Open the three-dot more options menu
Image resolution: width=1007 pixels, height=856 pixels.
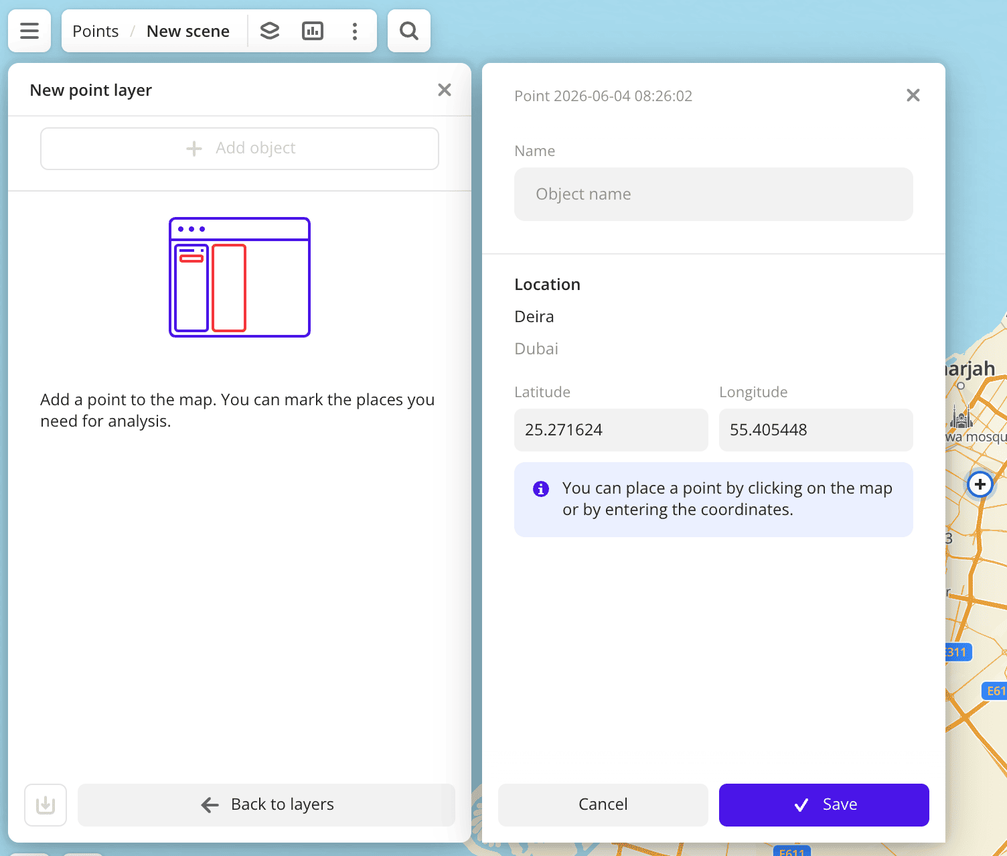click(x=355, y=31)
